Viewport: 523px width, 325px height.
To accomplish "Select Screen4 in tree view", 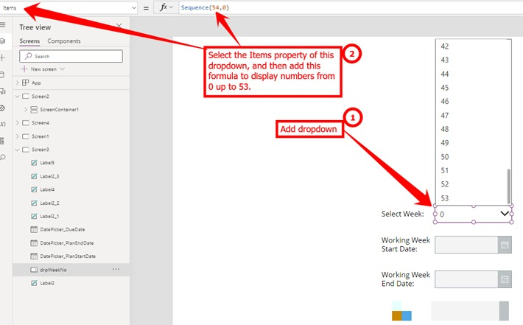I will (41, 123).
